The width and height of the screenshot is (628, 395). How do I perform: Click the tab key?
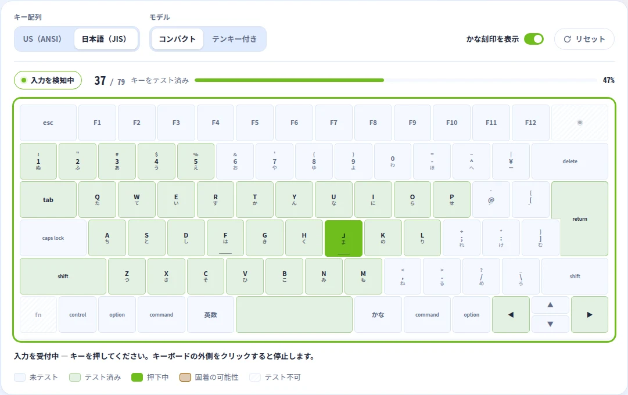tap(48, 199)
